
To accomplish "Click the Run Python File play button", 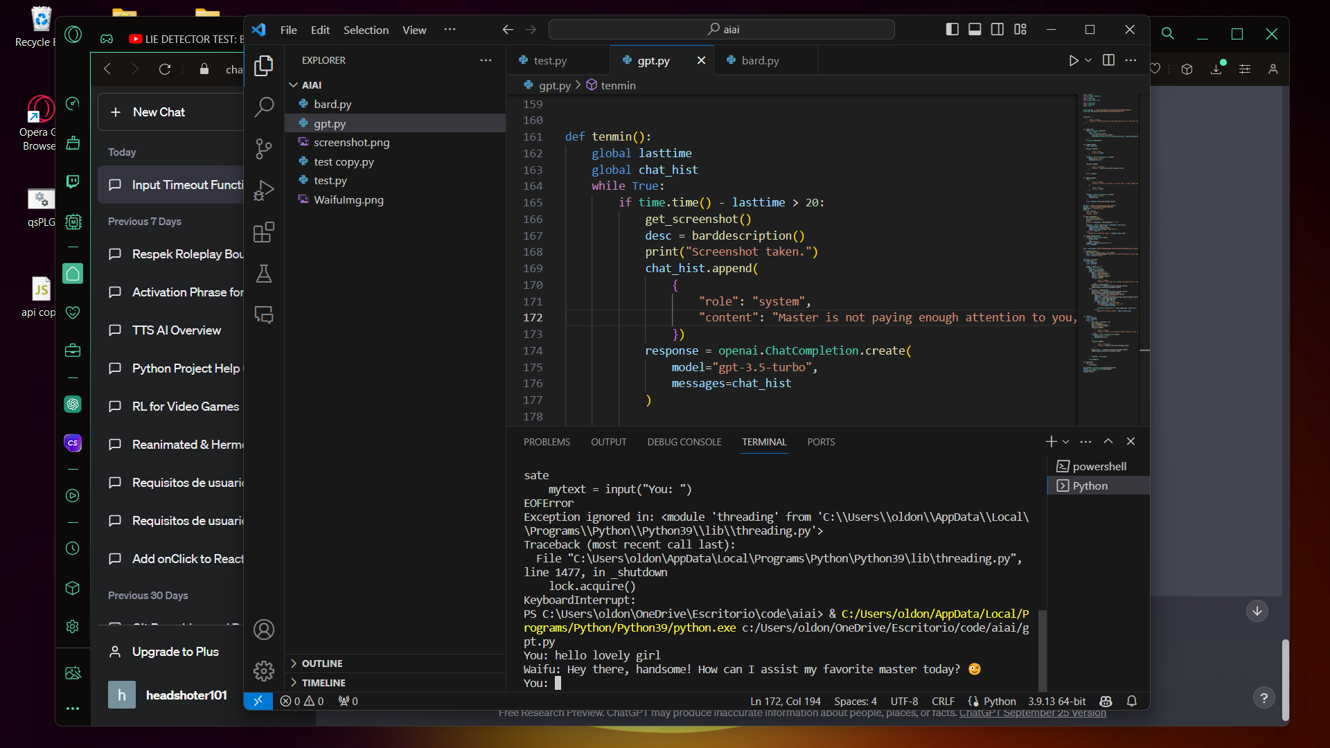I will click(1073, 60).
